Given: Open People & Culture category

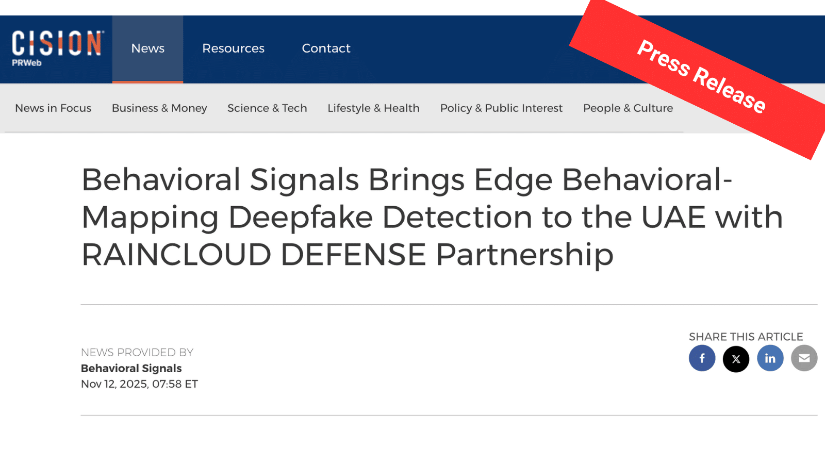Looking at the screenshot, I should pos(628,108).
